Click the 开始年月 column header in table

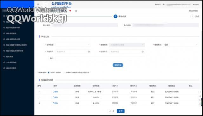[115, 86]
